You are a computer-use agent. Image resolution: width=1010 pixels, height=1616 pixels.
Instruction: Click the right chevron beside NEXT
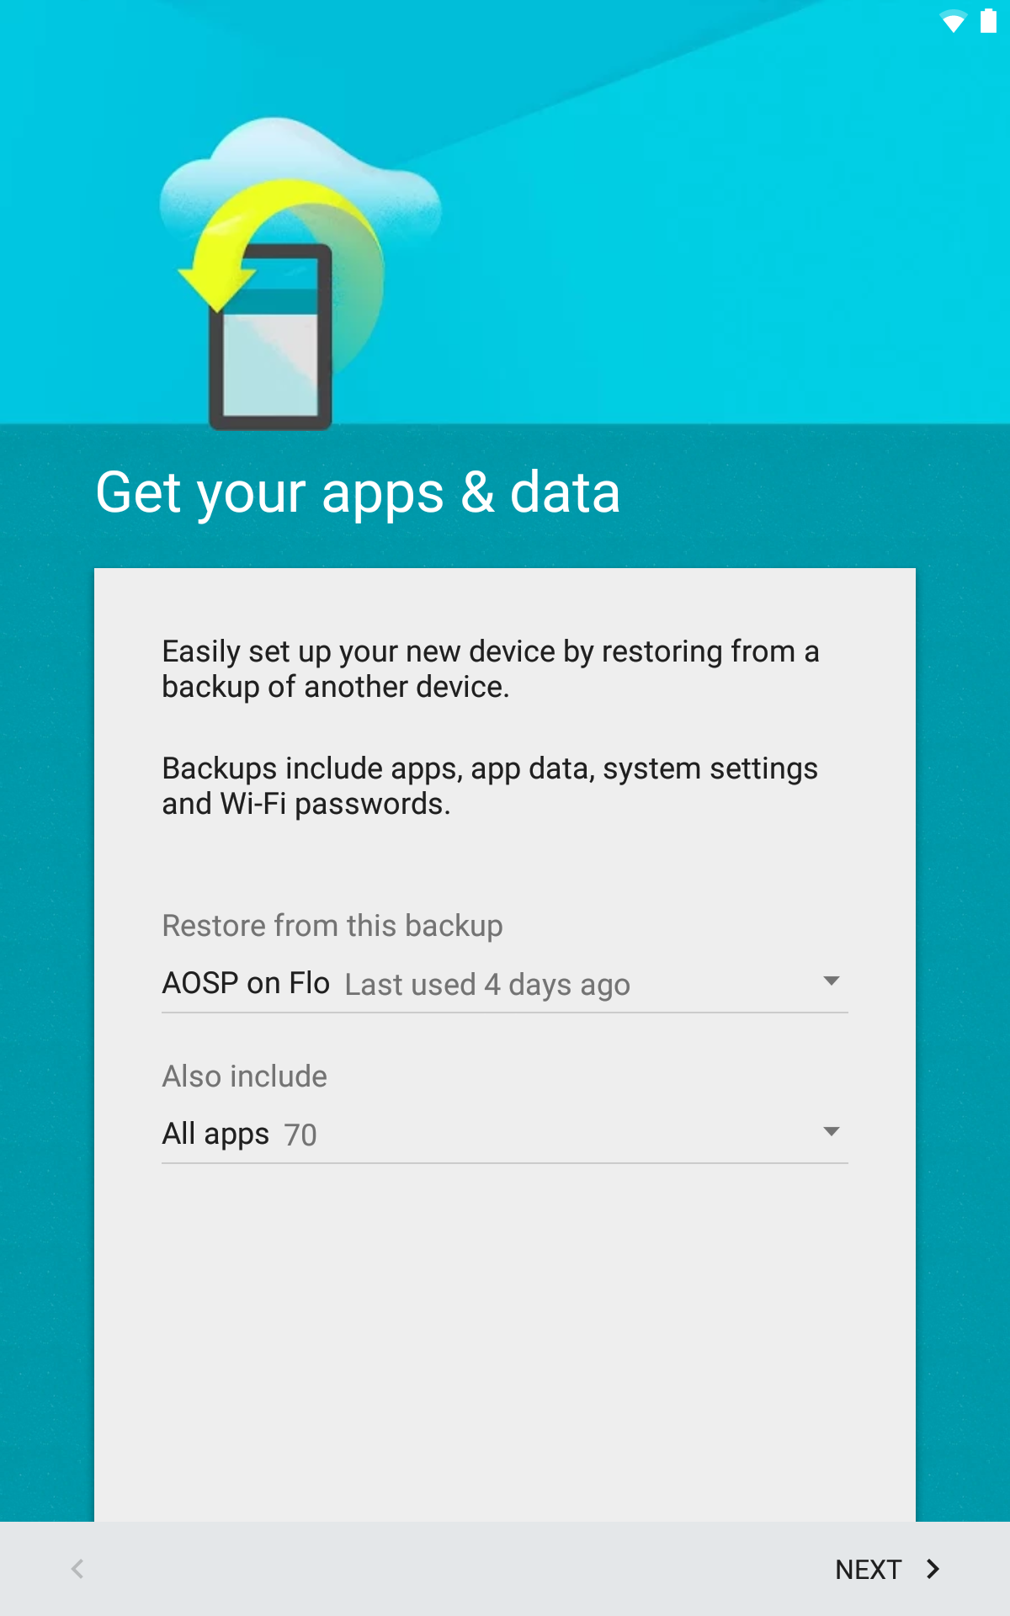coord(933,1569)
